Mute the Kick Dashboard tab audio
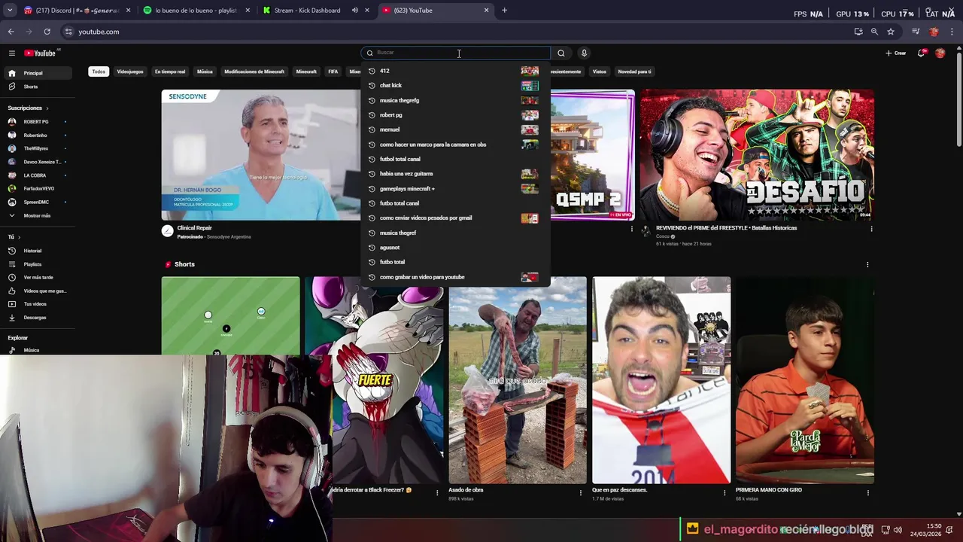Screen dimensions: 963x542 [x=354, y=11]
